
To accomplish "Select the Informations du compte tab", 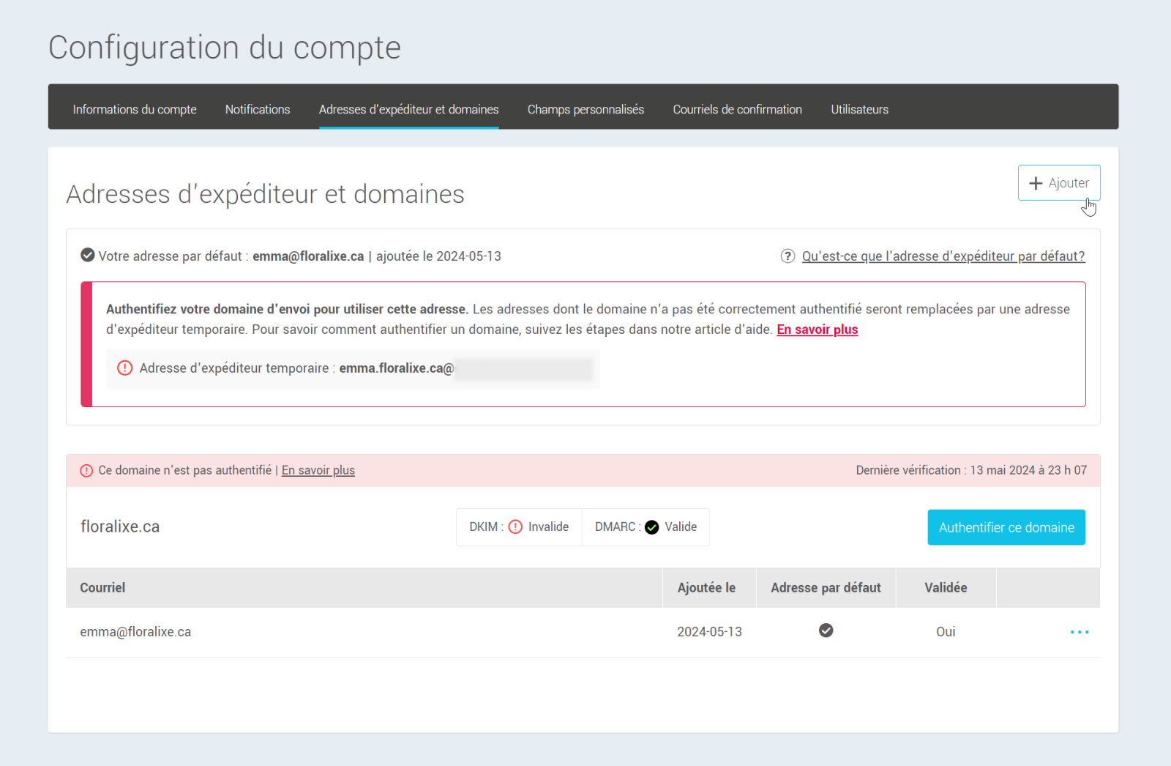I will click(134, 109).
